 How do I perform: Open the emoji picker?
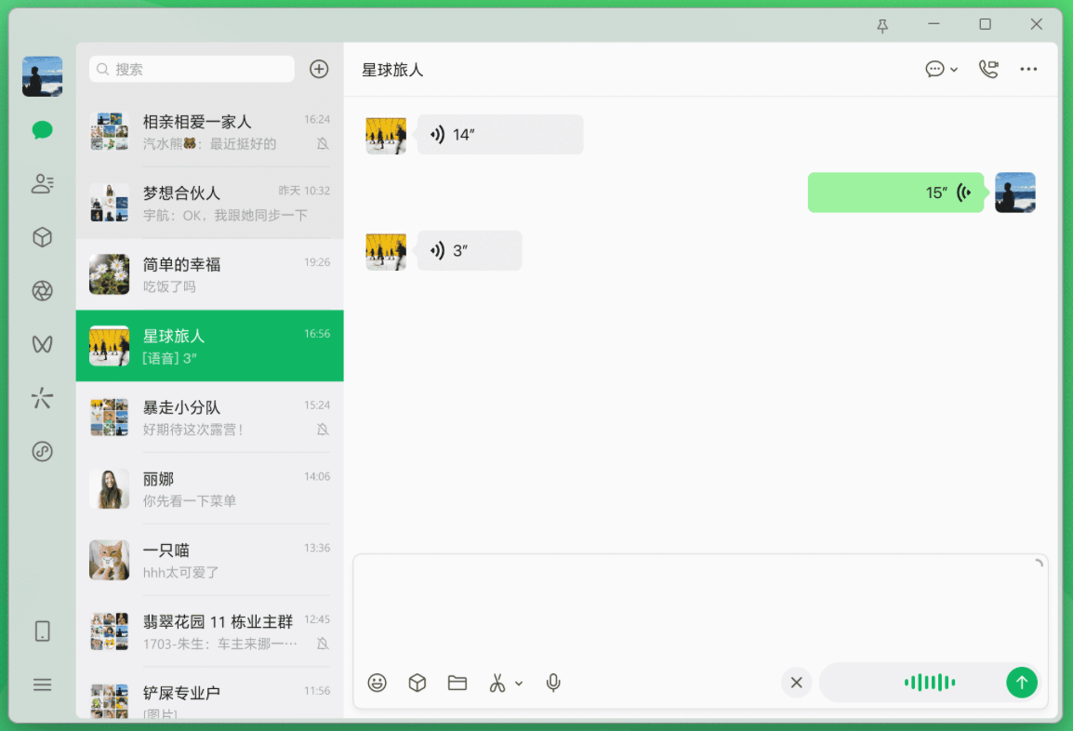click(x=378, y=683)
